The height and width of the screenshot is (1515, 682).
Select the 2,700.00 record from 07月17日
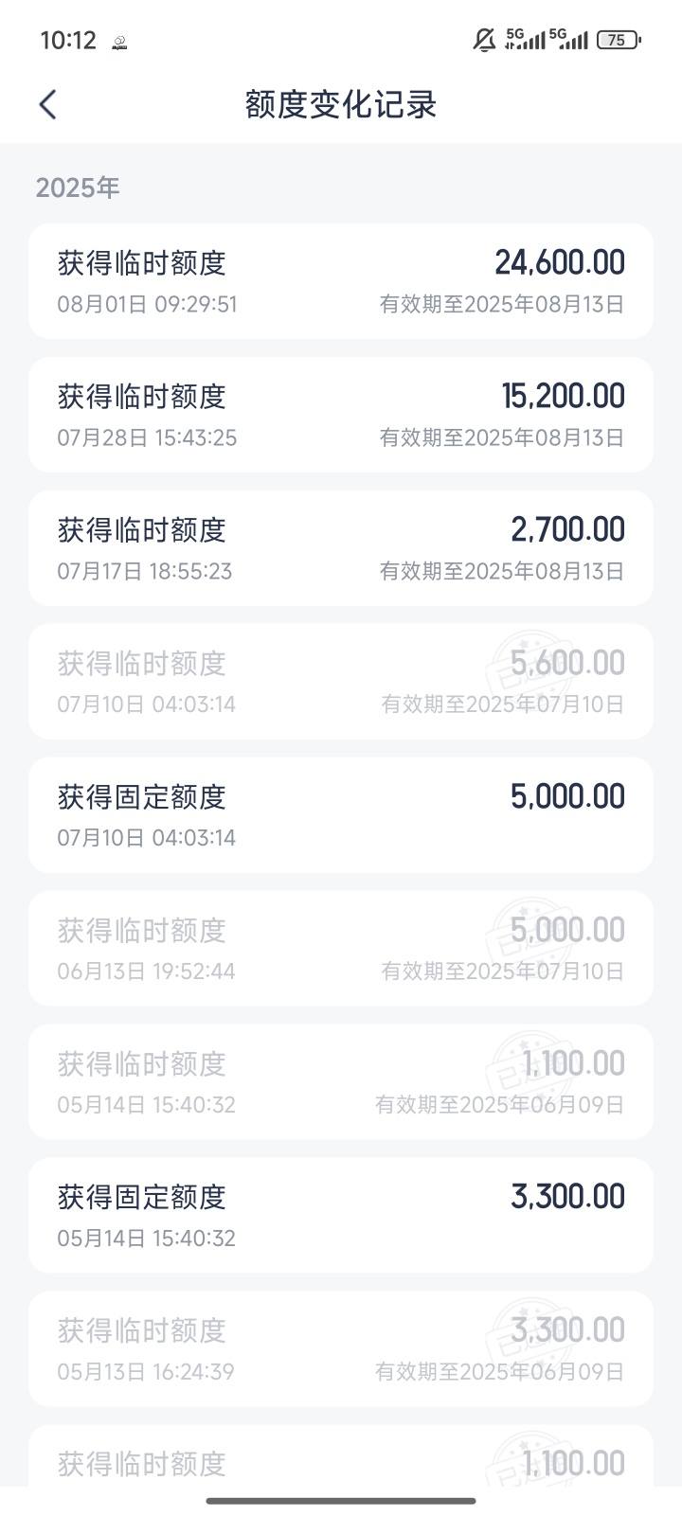click(341, 548)
